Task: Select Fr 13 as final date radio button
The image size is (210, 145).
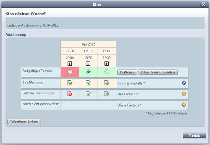Action: pos(107,72)
